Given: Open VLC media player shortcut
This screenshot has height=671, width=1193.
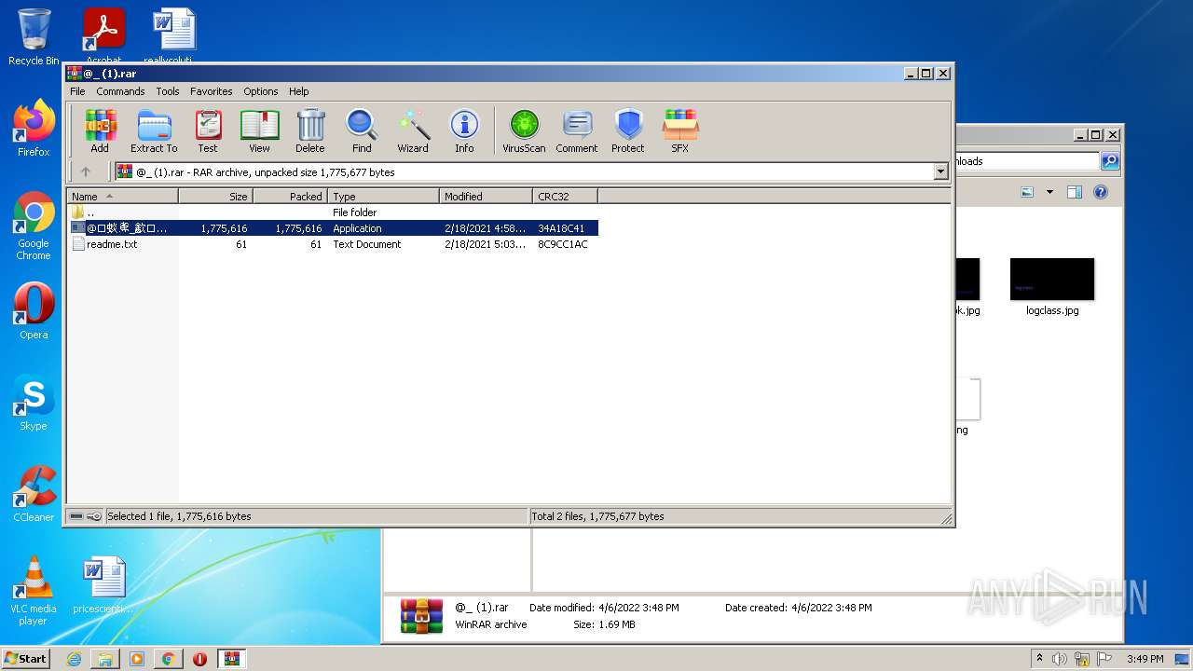Looking at the screenshot, I should (34, 592).
